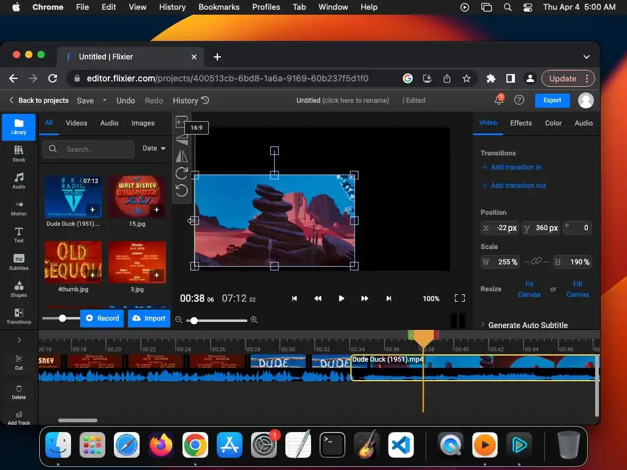Go back to projects
This screenshot has width=627, height=470.
click(39, 100)
